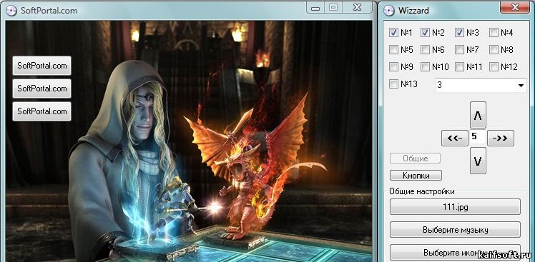The width and height of the screenshot is (535, 262).
Task: Select the Общие section button
Action: coord(415,158)
